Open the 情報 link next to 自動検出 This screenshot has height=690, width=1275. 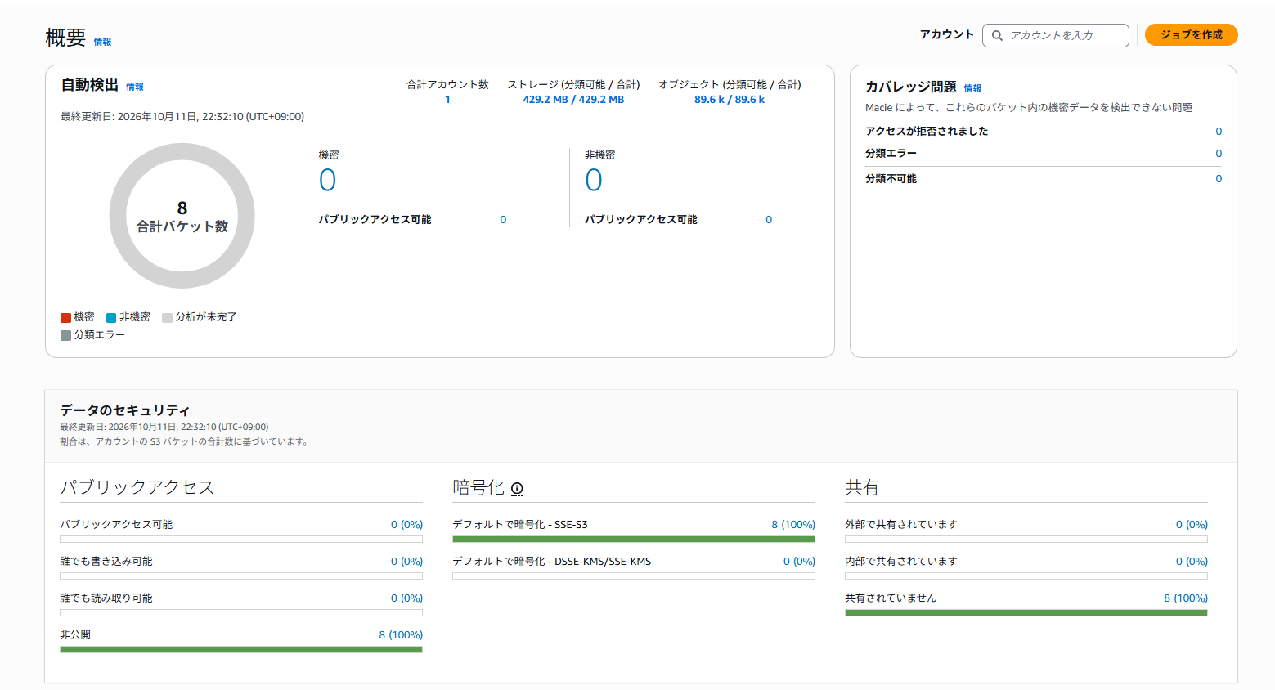pos(135,87)
